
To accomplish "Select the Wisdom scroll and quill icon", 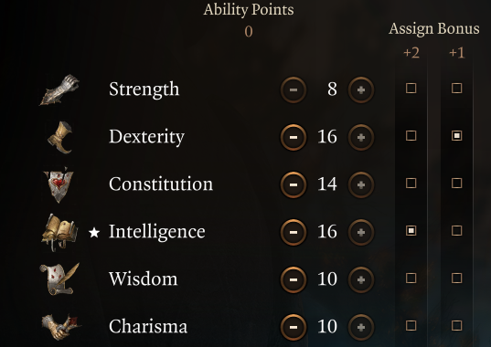I will (59, 279).
